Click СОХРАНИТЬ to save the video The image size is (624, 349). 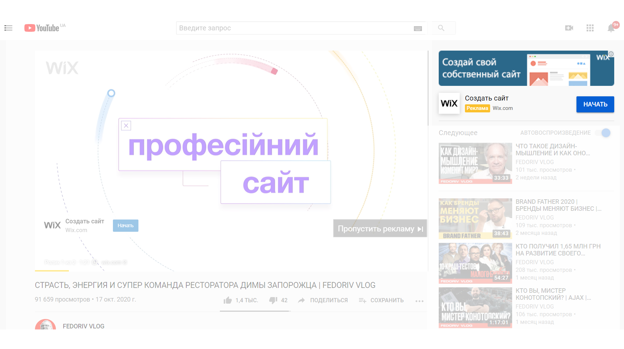tap(381, 300)
